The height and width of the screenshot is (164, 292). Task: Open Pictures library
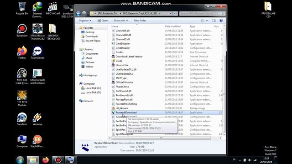pos(90,62)
